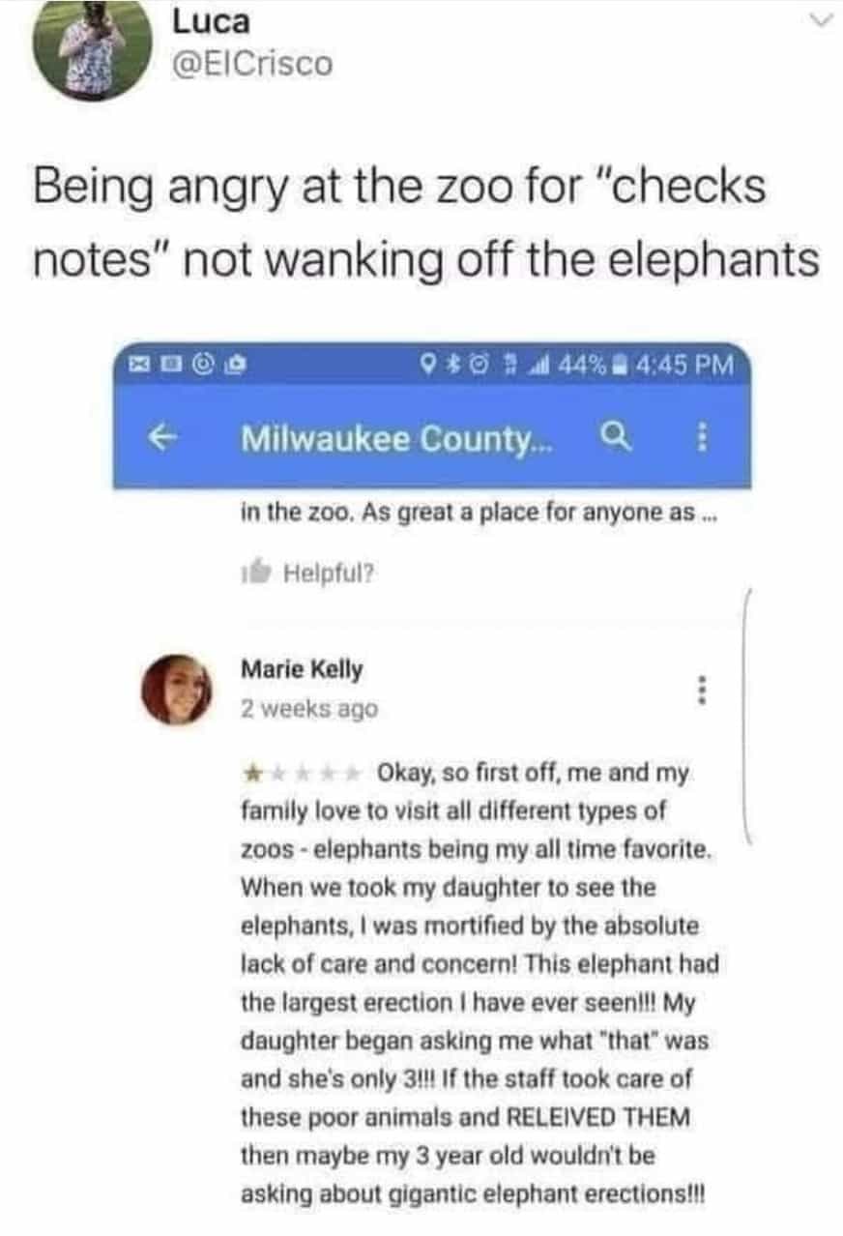Click the one-star rating on the review
The height and width of the screenshot is (1236, 843).
249,774
